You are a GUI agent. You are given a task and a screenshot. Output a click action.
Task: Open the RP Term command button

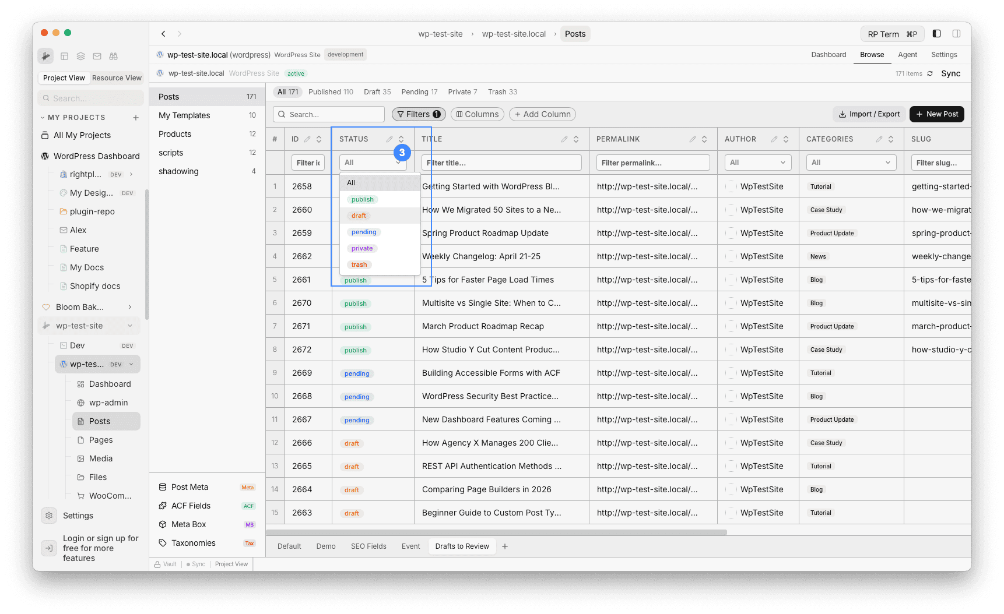pos(892,34)
